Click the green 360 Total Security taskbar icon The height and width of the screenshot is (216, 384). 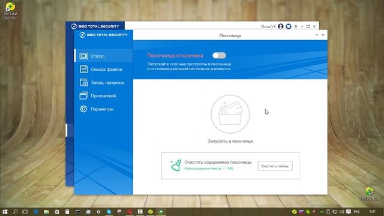151,212
